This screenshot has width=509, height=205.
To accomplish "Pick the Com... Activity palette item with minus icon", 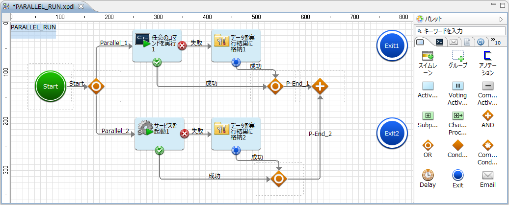I will click(488, 94).
